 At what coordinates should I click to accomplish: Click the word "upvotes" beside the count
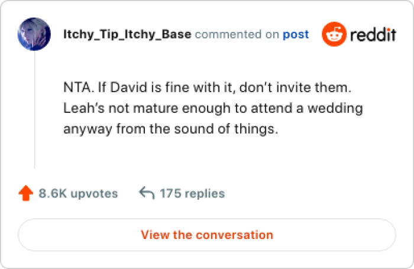[94, 193]
